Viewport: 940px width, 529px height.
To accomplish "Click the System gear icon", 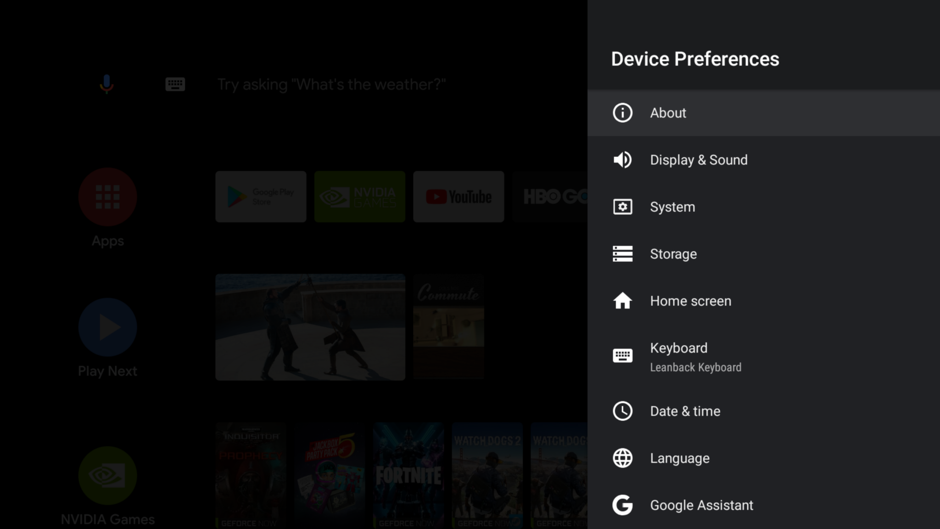I will click(622, 207).
